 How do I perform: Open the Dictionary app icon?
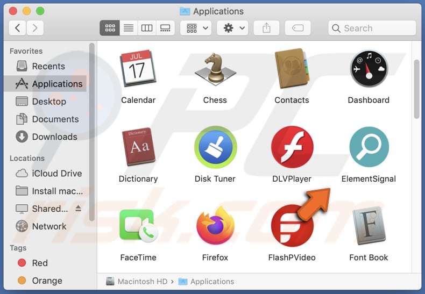click(x=138, y=147)
